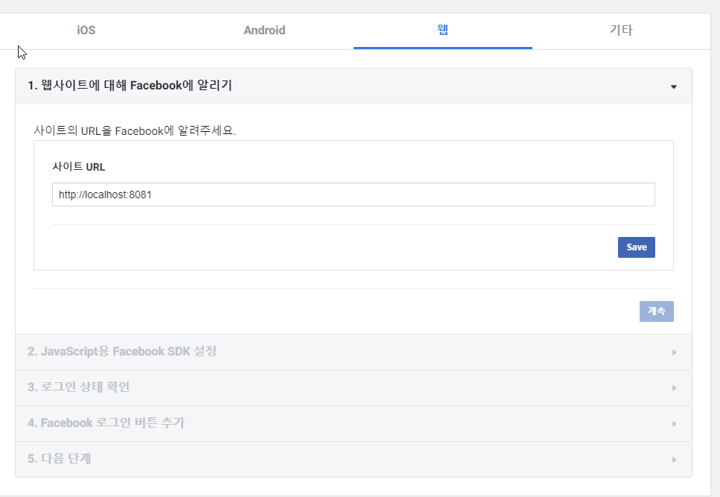Image resolution: width=720 pixels, height=497 pixels.
Task: Click the 계속 continue button
Action: 656,311
